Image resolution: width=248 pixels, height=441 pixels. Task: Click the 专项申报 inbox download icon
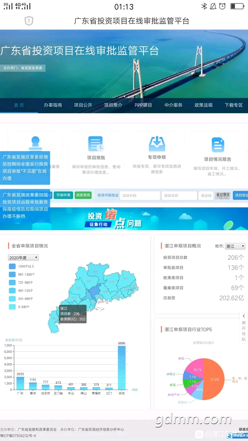[x=157, y=143]
